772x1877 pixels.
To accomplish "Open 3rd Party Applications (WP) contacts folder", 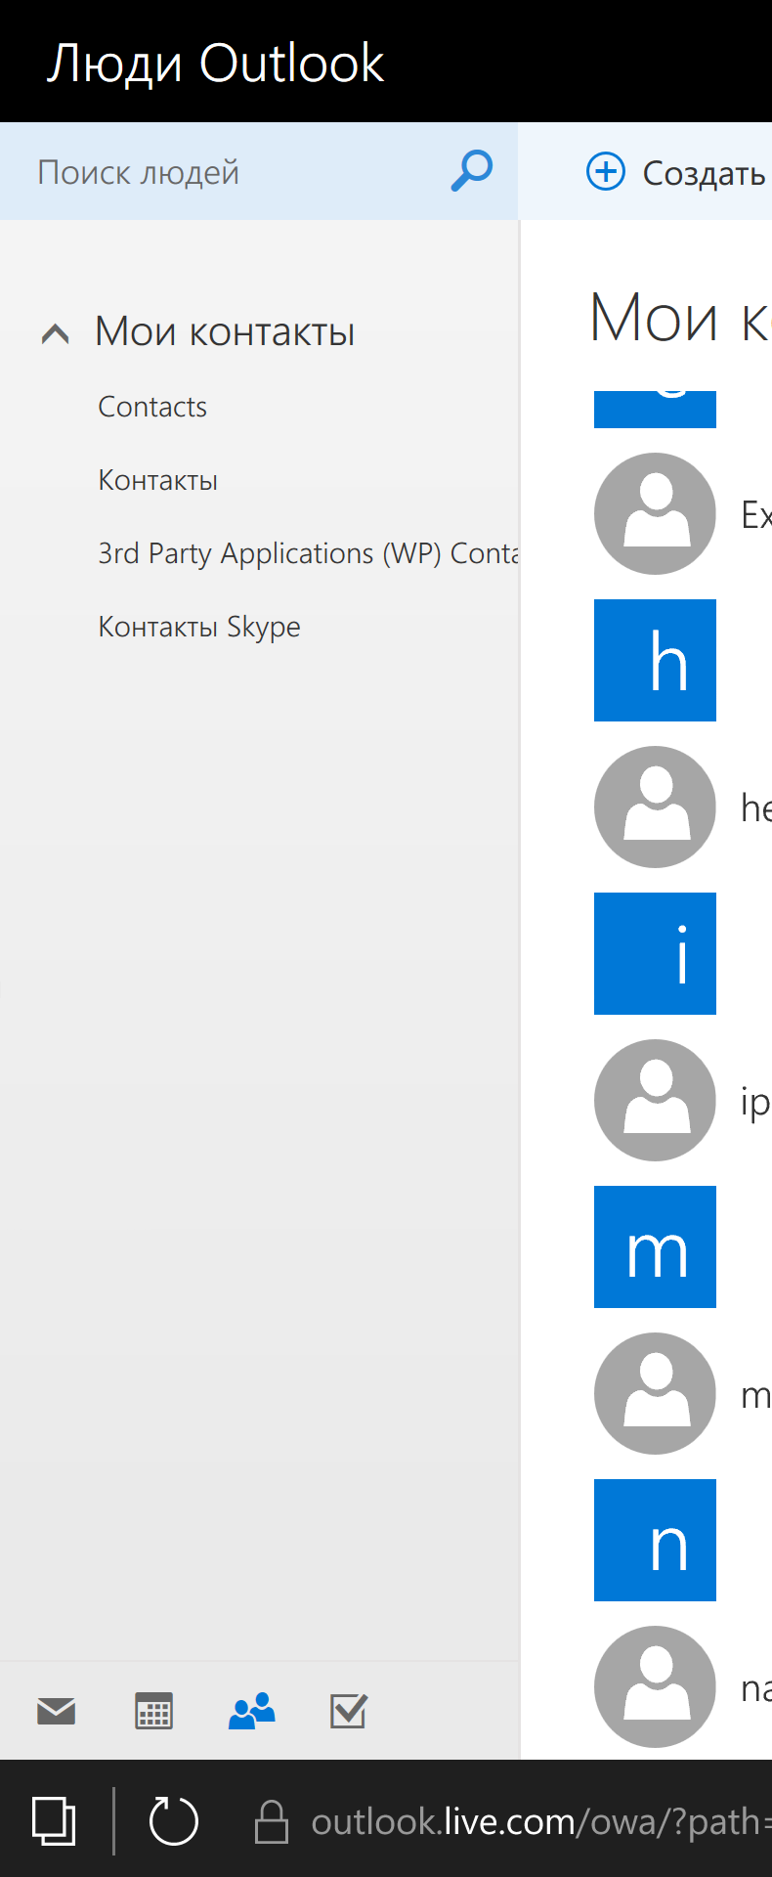I will (x=308, y=553).
